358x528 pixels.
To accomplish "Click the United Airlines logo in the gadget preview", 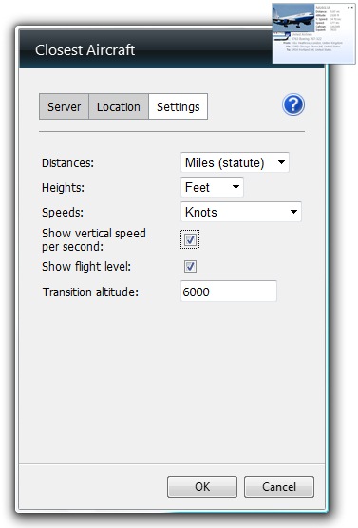I will [282, 36].
